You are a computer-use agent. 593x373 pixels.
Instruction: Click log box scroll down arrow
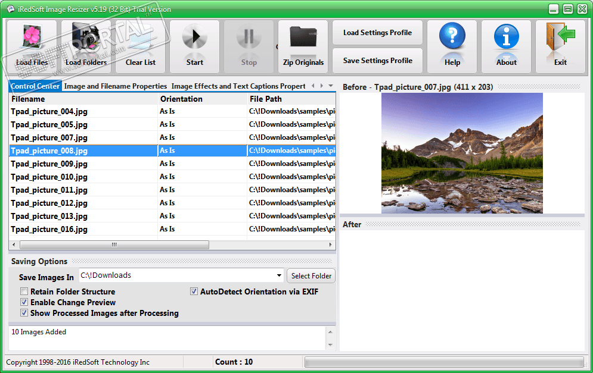tap(330, 344)
